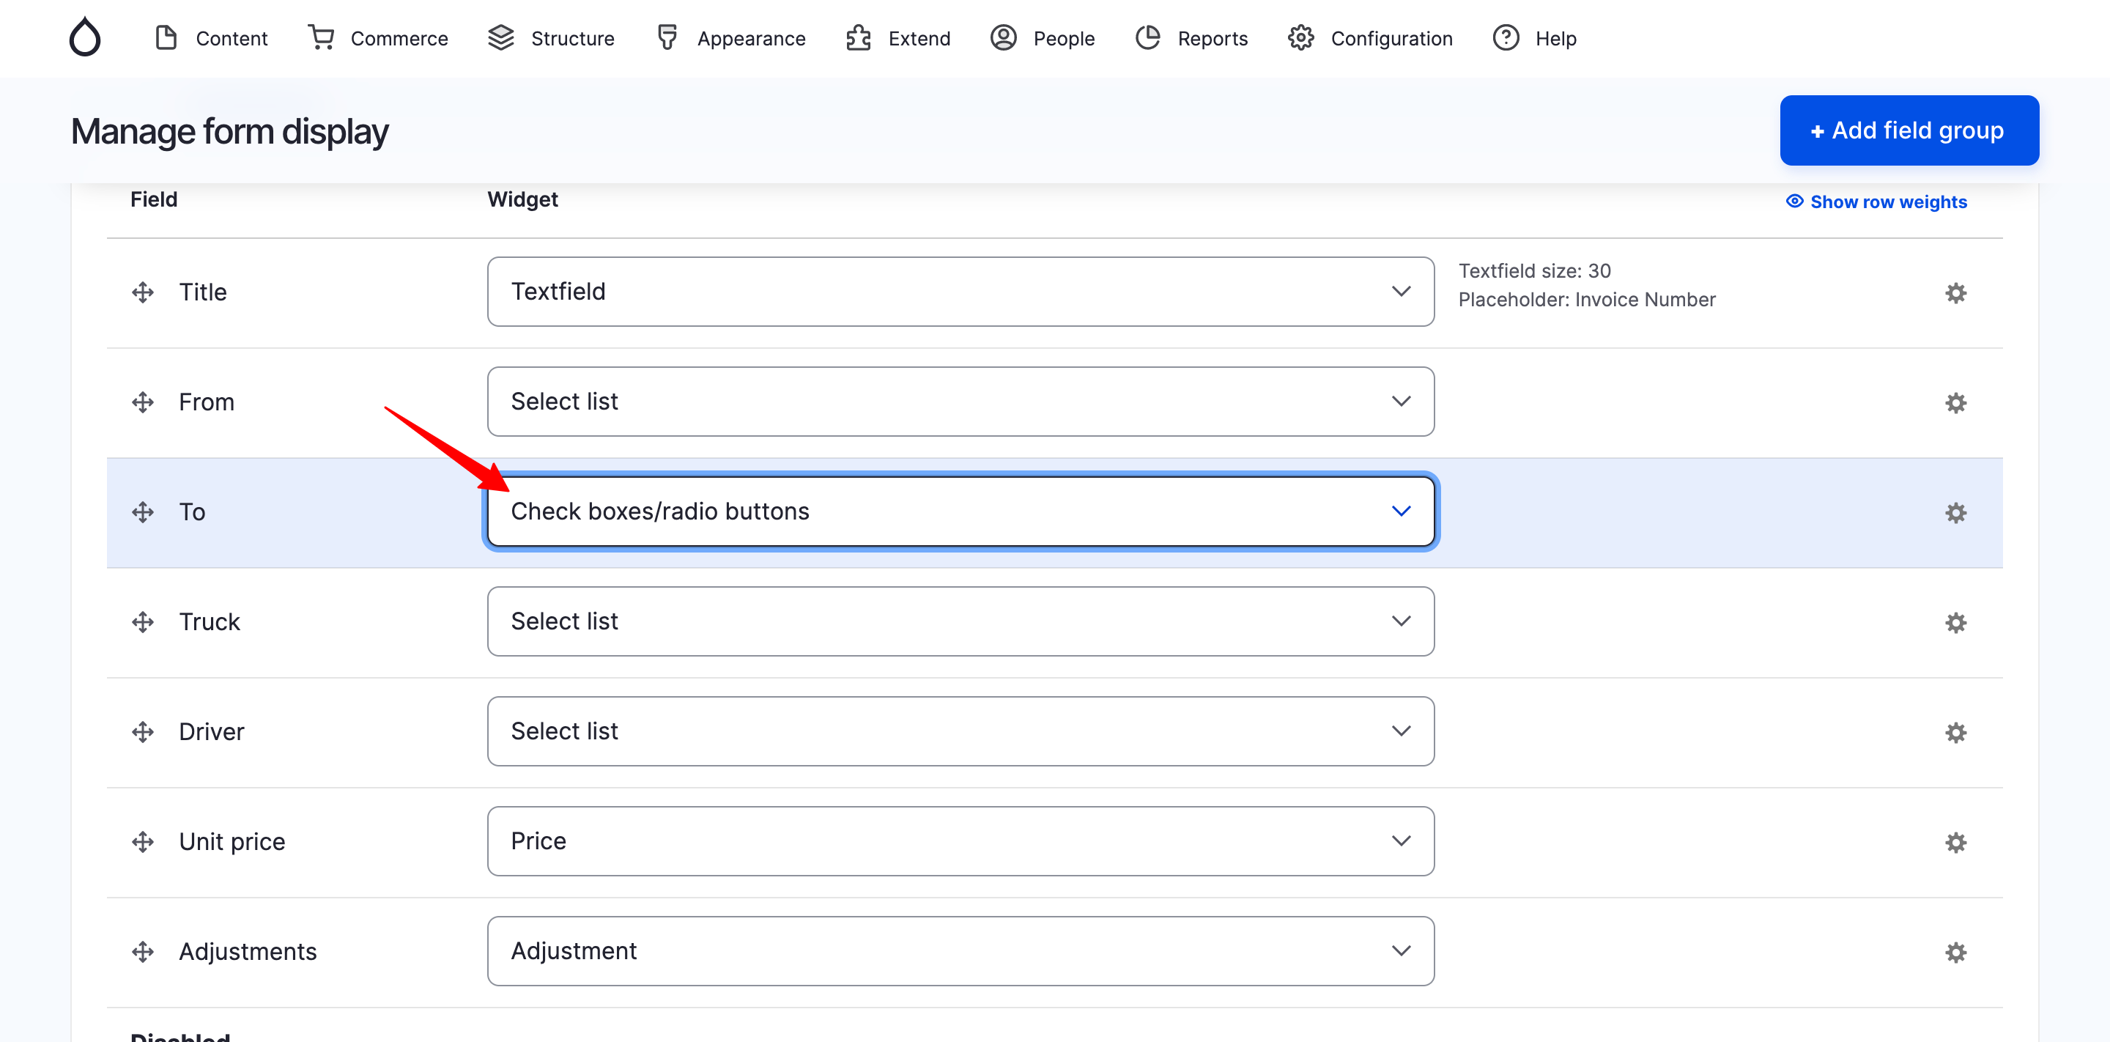Click the Add field group button

click(1909, 130)
